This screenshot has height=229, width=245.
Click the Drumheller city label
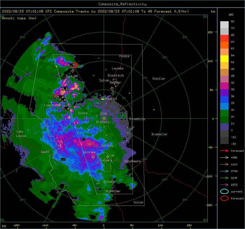(160, 134)
